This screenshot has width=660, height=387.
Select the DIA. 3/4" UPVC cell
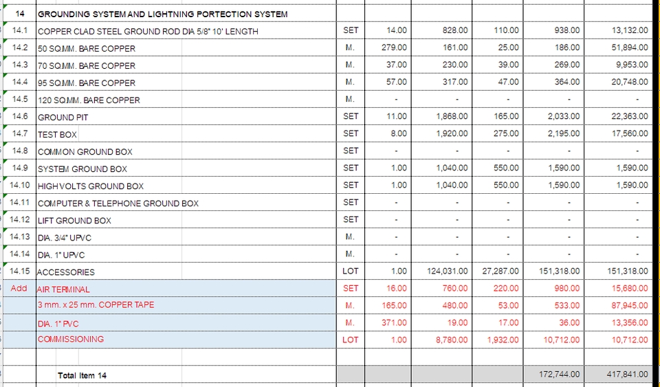pos(186,238)
